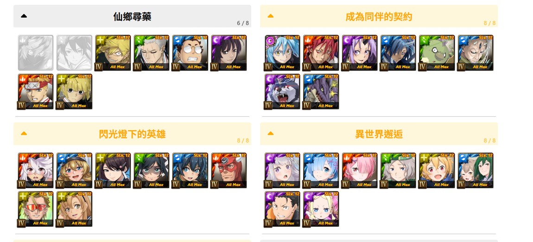Image resolution: width=533 pixels, height=242 pixels.
Task: Select the blonde twin-drill girl card
Action: pyautogui.click(x=321, y=210)
